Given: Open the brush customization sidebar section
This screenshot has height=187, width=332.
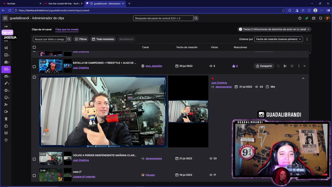Looking at the screenshot, I should pos(6,83).
